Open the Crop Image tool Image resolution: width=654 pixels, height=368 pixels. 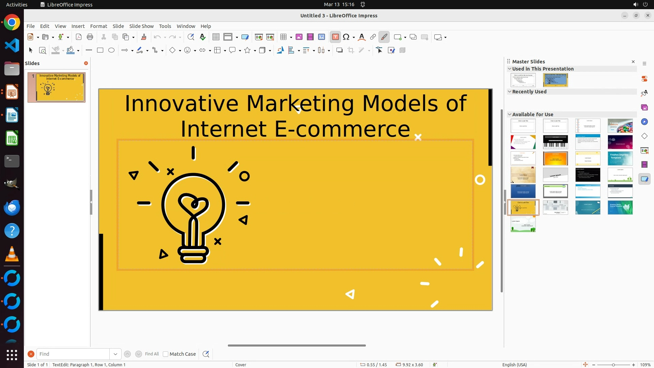[351, 50]
